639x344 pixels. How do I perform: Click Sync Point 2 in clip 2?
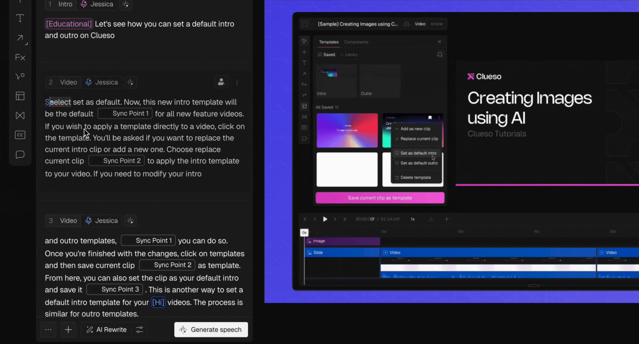point(116,161)
